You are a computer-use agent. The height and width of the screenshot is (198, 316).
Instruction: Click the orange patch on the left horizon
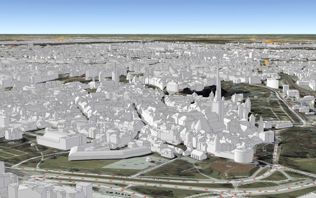pos(61,38)
